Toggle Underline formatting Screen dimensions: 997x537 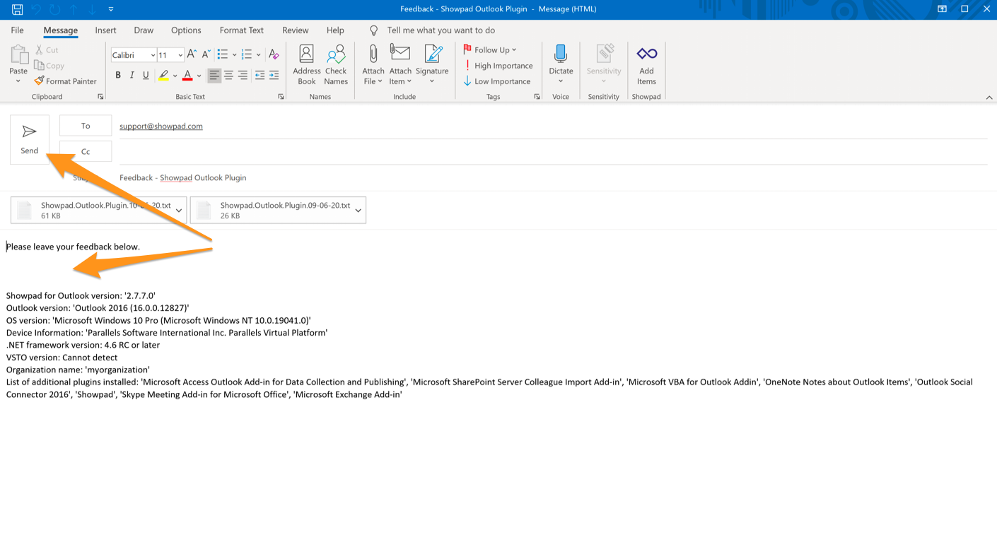pos(146,75)
